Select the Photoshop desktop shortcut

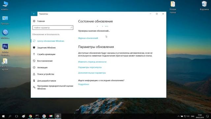[5, 50]
